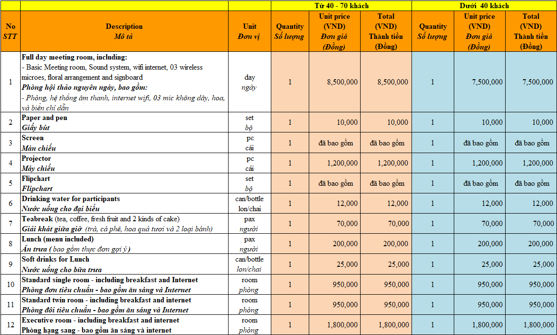Click row number 10 in the No column
Screen dimensions: 557x335
coord(10,284)
